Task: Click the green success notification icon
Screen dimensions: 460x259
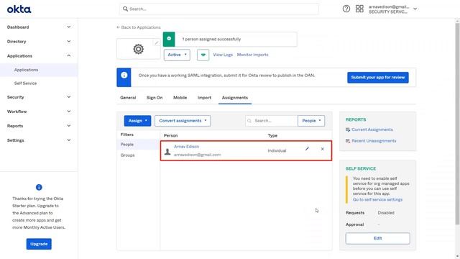Action: (x=169, y=38)
